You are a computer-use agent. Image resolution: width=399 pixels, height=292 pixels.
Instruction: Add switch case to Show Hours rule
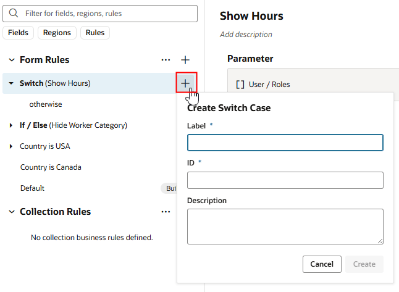coord(185,83)
